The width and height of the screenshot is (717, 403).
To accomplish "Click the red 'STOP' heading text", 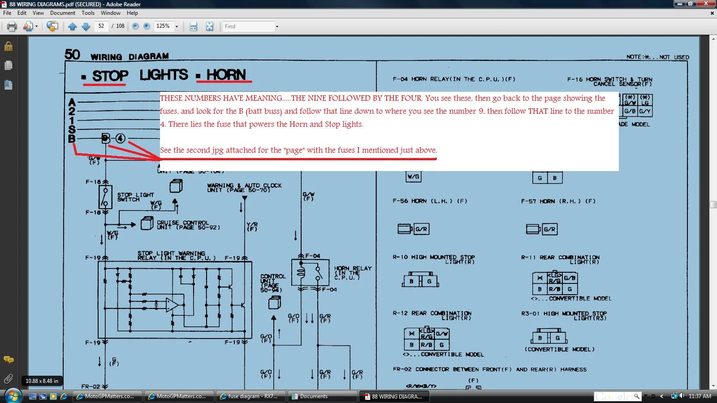I will [x=110, y=76].
